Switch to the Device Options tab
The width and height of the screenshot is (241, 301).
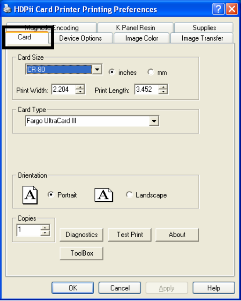[80, 38]
